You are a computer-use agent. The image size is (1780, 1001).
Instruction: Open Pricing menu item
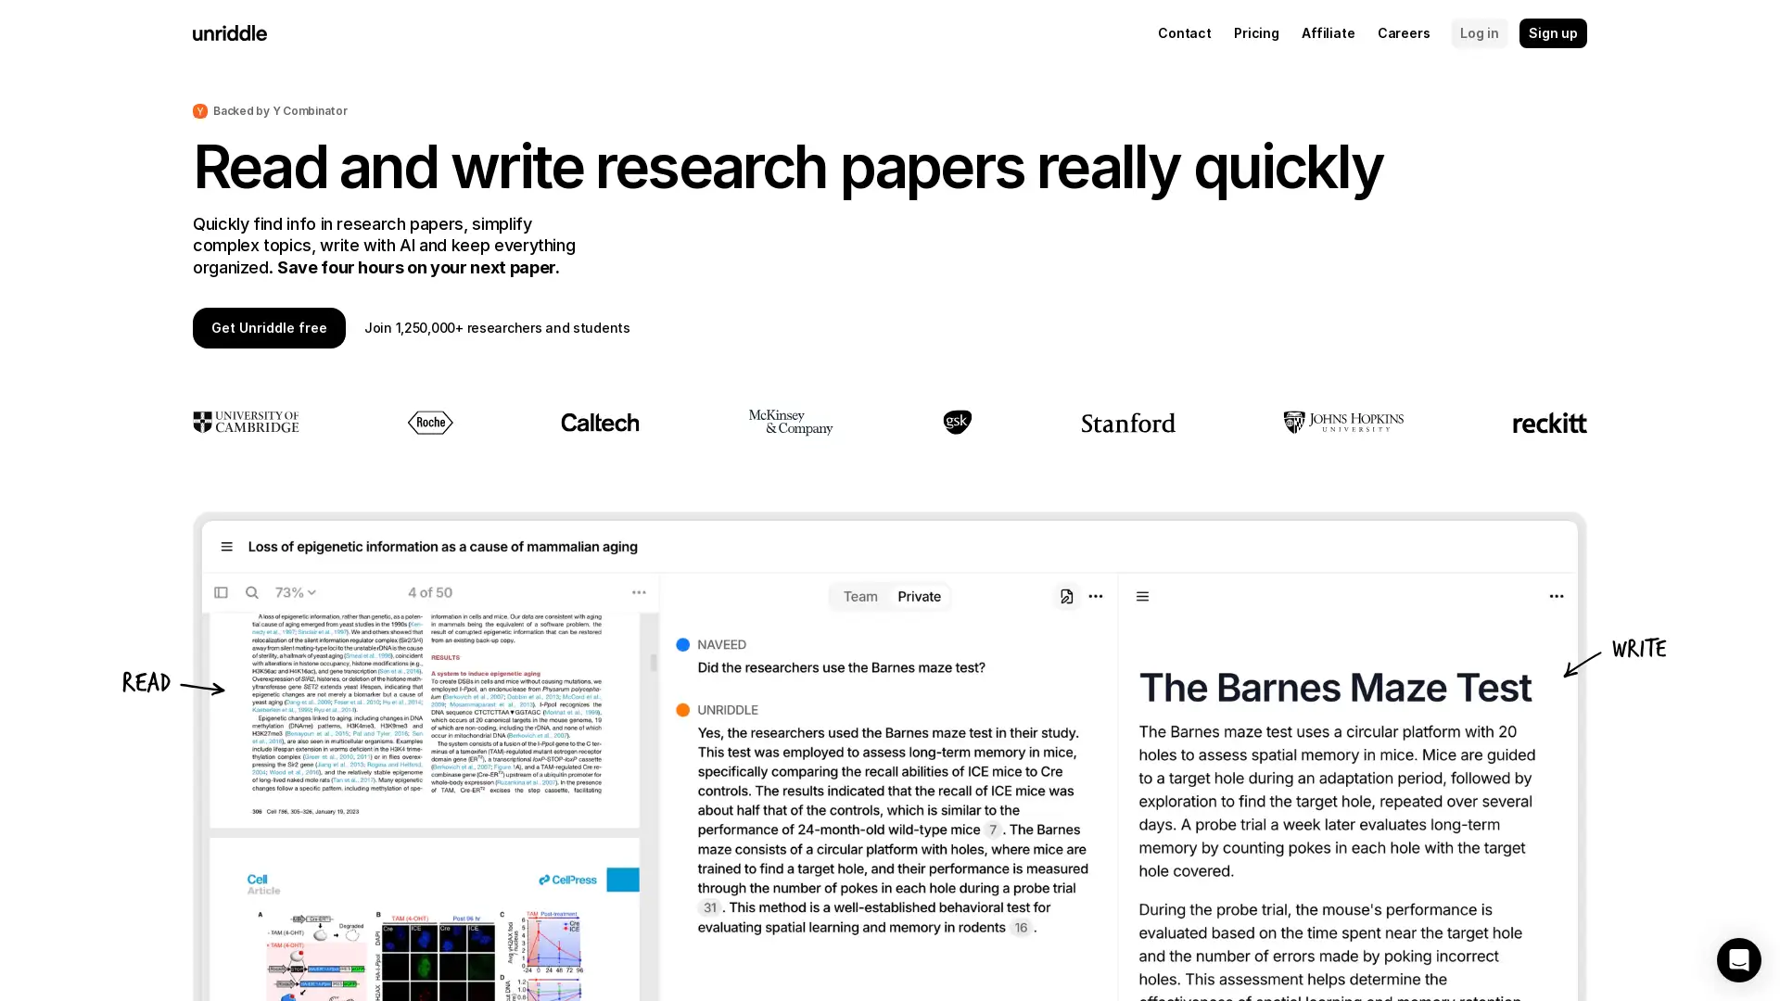(1255, 33)
